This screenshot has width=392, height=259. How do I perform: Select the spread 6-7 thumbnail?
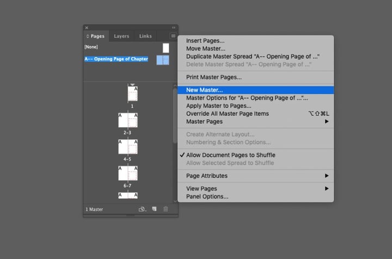coord(128,173)
